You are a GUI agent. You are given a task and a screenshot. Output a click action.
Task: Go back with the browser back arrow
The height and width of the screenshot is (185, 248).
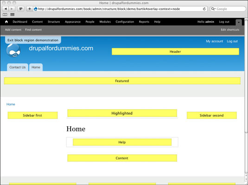point(6,9)
